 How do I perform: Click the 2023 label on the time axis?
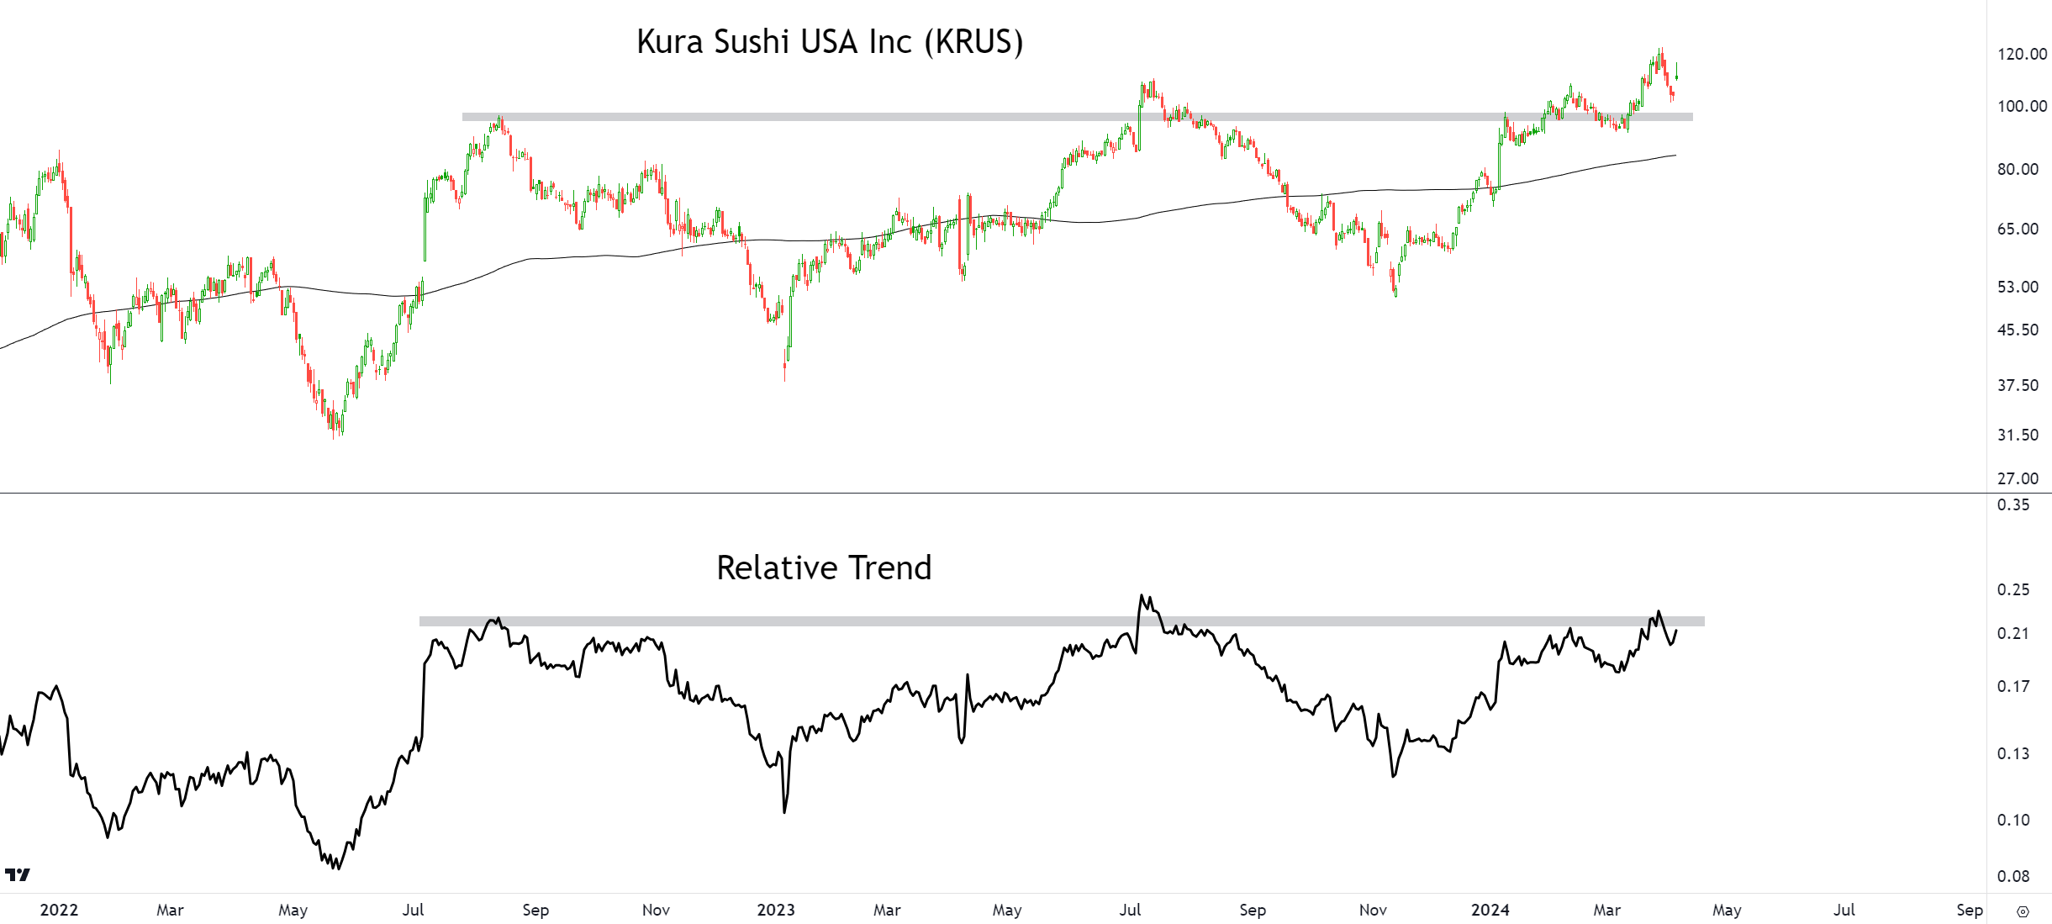click(776, 910)
